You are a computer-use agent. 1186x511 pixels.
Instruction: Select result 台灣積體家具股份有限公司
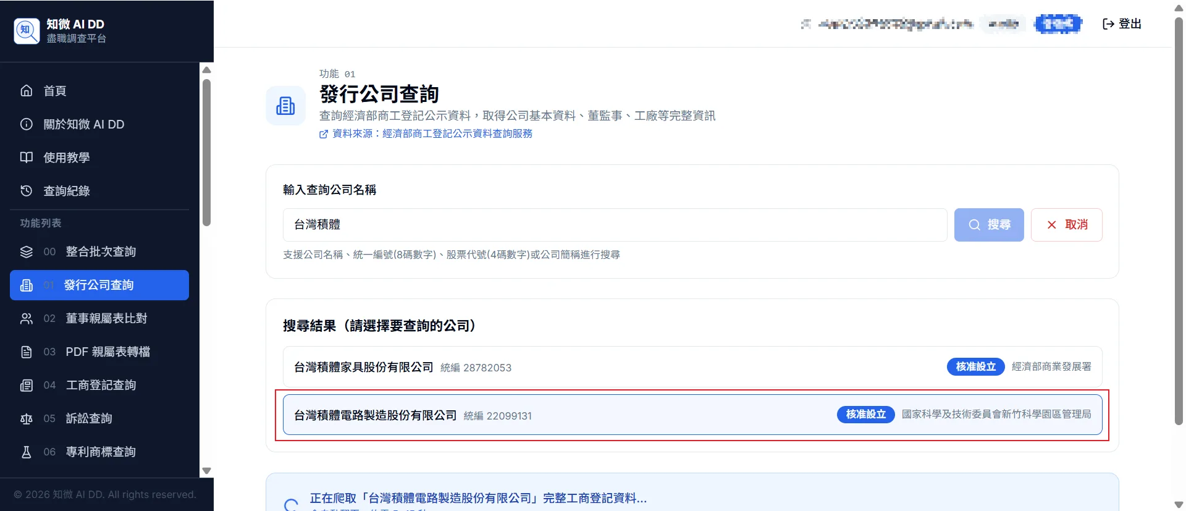(692, 367)
